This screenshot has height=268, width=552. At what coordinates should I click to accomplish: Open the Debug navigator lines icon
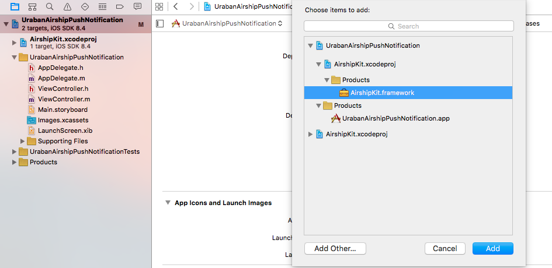pyautogui.click(x=102, y=6)
